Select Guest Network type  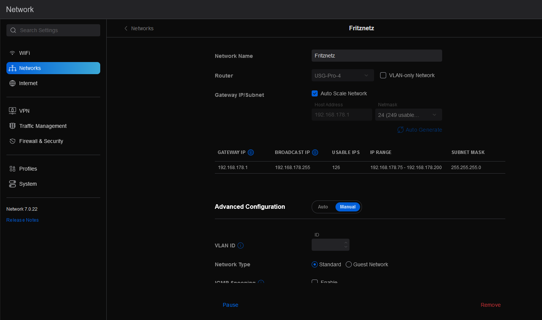(x=349, y=264)
